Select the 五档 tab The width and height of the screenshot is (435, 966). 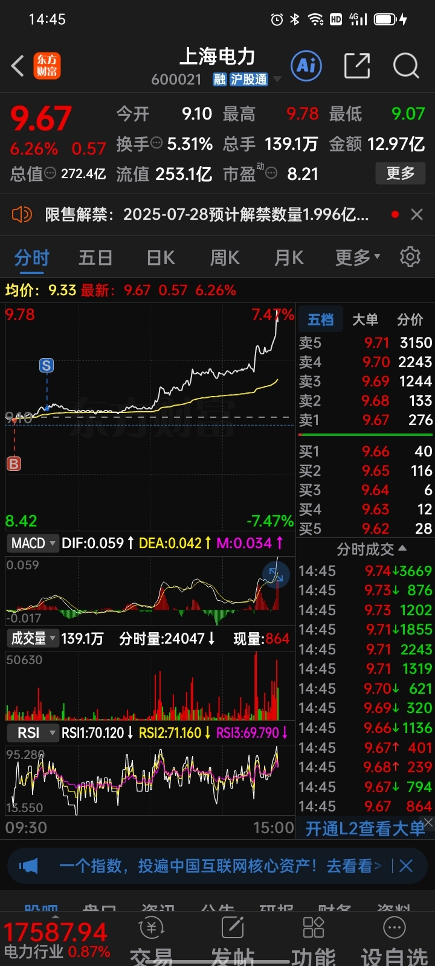[320, 319]
